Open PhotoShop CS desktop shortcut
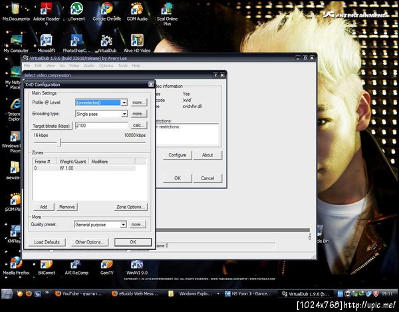Image resolution: width=399 pixels, height=312 pixels. (76, 43)
